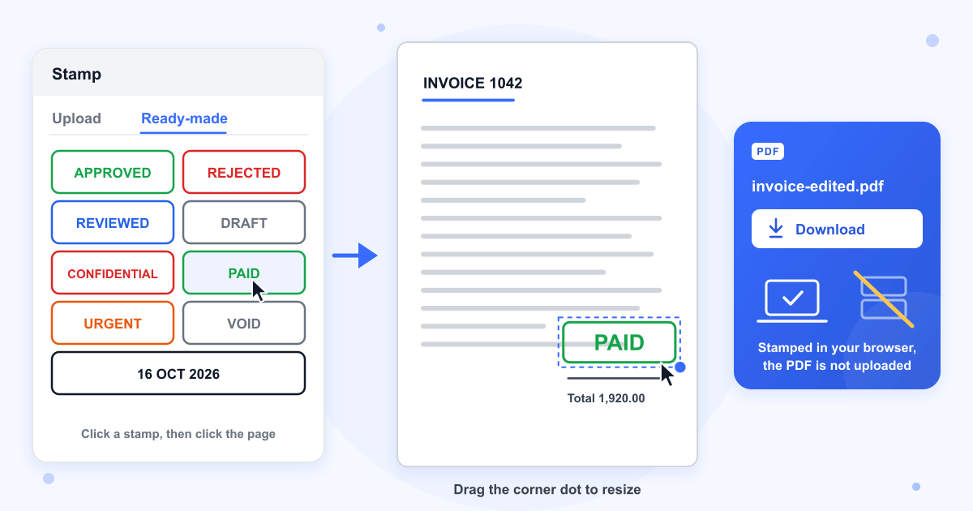Click the 'Stamped in your browser' note

(837, 356)
